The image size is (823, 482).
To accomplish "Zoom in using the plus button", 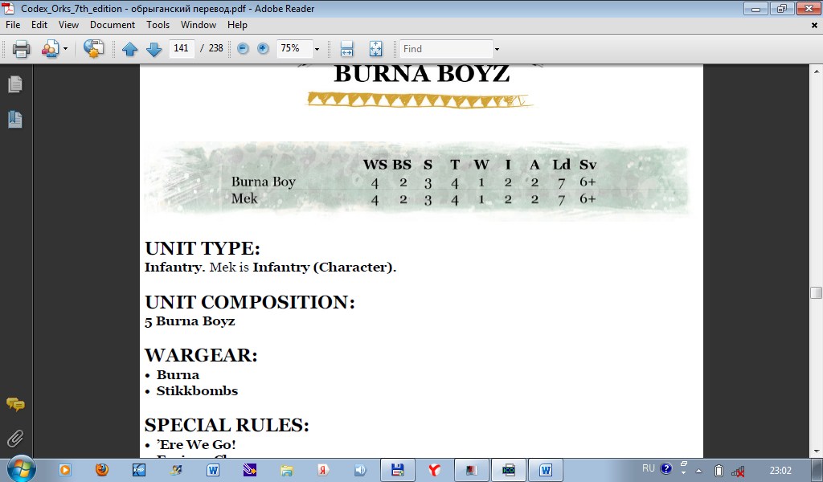I will pos(263,48).
